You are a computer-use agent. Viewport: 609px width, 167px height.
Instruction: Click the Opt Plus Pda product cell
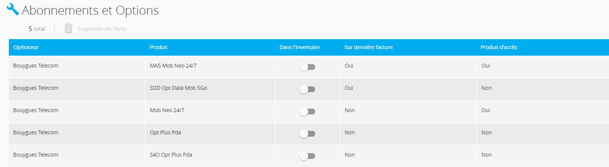[210, 134]
